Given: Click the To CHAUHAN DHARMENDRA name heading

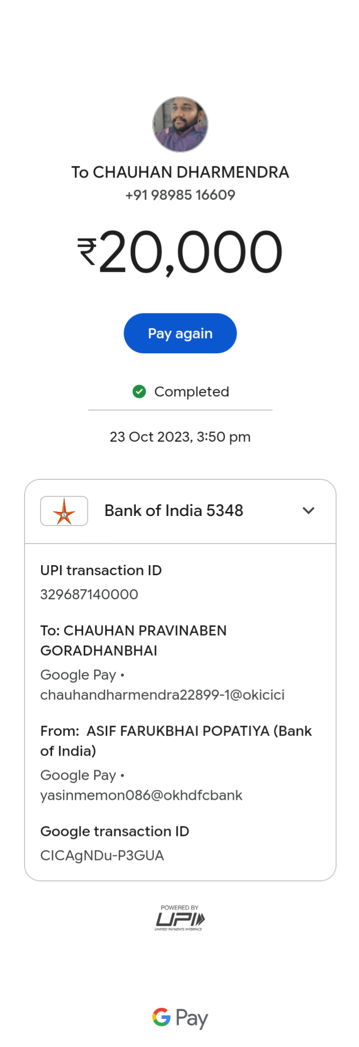Looking at the screenshot, I should (180, 172).
